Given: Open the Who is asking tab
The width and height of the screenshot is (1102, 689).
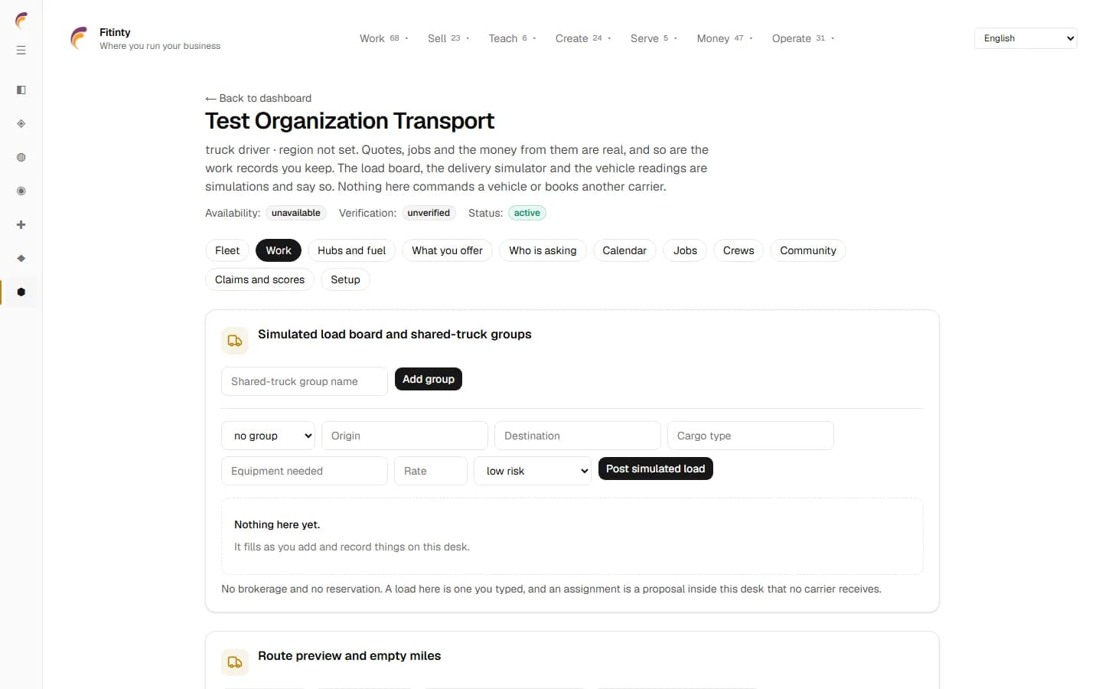Looking at the screenshot, I should [x=543, y=250].
